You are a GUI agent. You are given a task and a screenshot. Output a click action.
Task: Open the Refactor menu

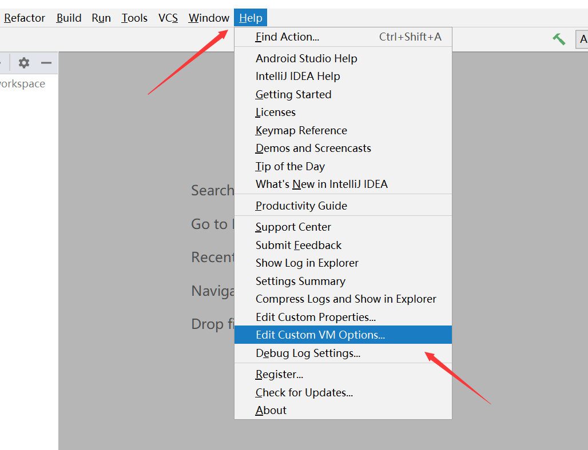point(24,18)
